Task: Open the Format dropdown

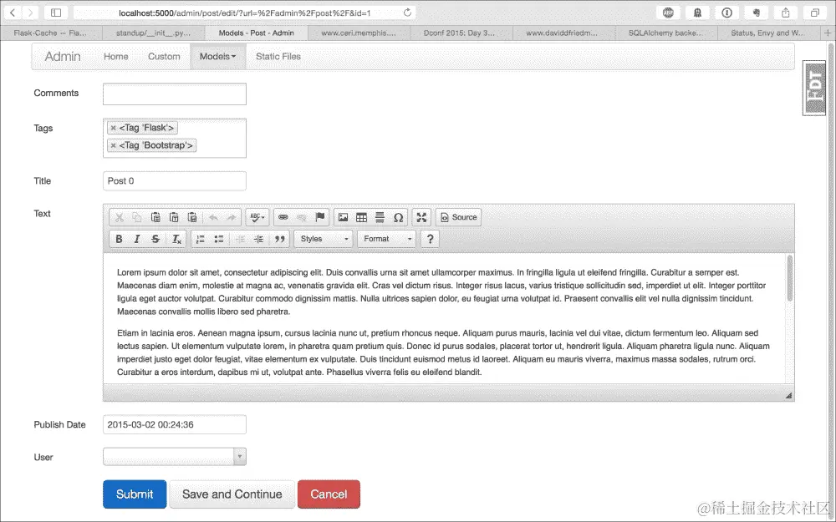Action: pos(386,239)
